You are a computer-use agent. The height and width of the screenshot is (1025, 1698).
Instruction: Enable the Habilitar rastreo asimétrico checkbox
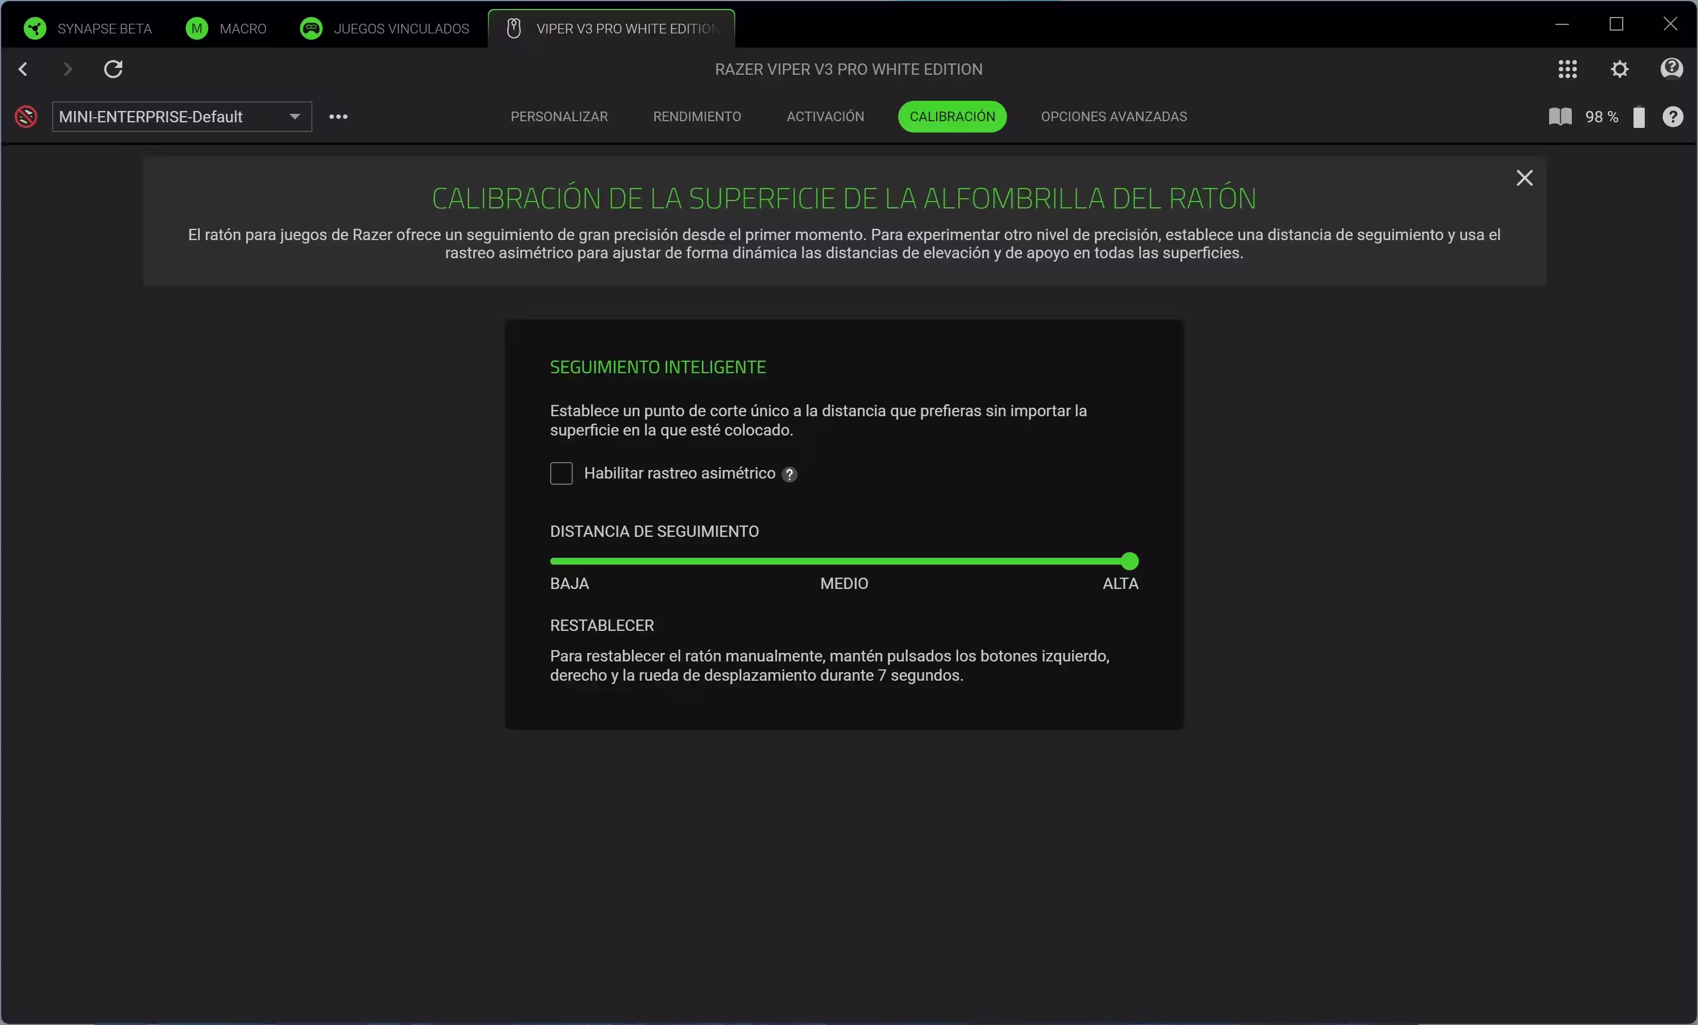[561, 473]
